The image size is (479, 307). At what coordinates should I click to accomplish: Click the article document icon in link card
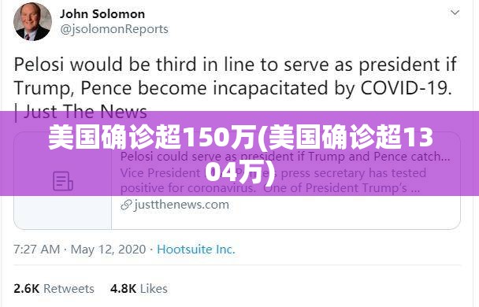62,181
